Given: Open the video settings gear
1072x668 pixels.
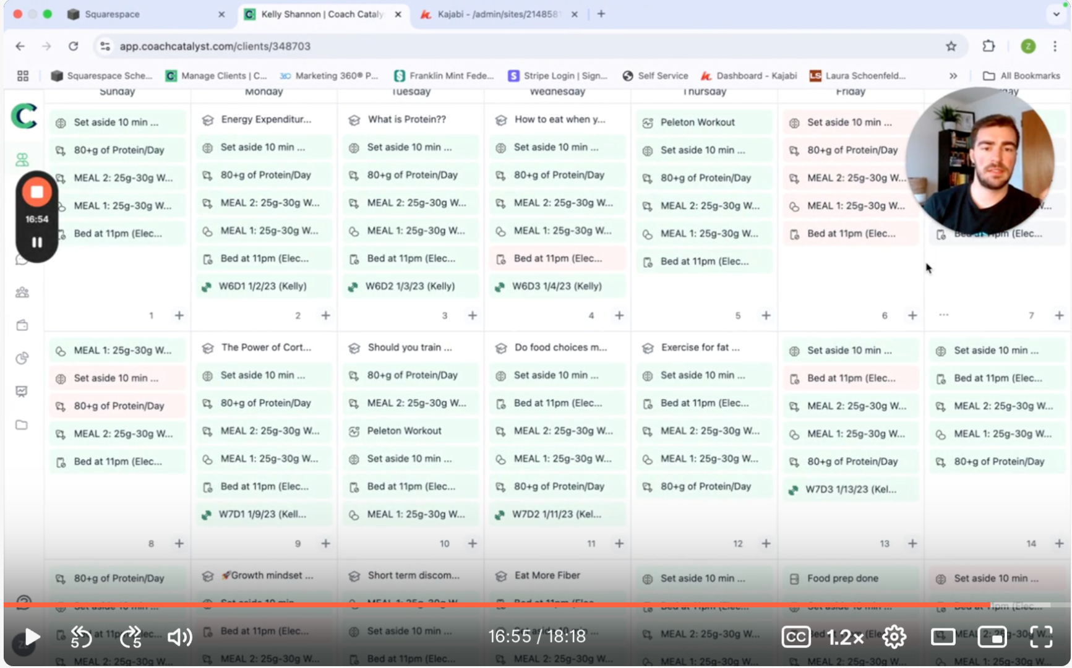Looking at the screenshot, I should (894, 636).
